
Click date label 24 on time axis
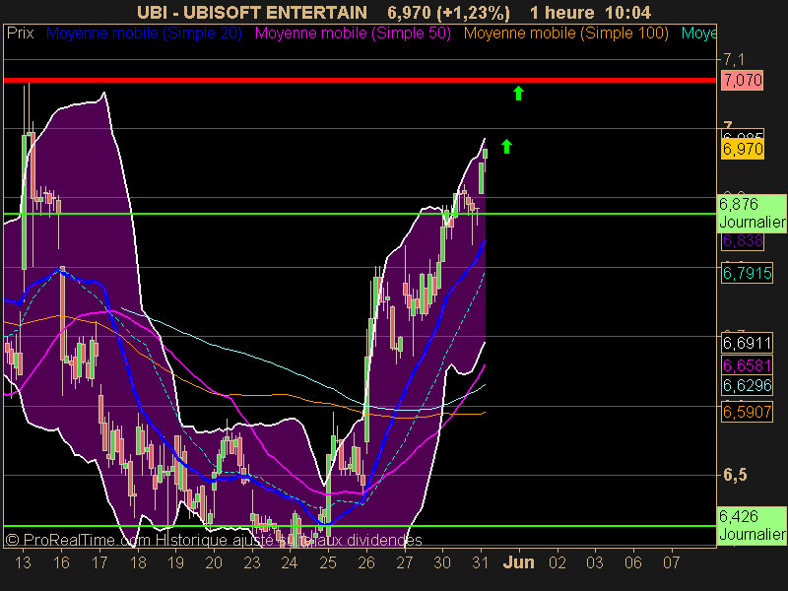pos(290,562)
